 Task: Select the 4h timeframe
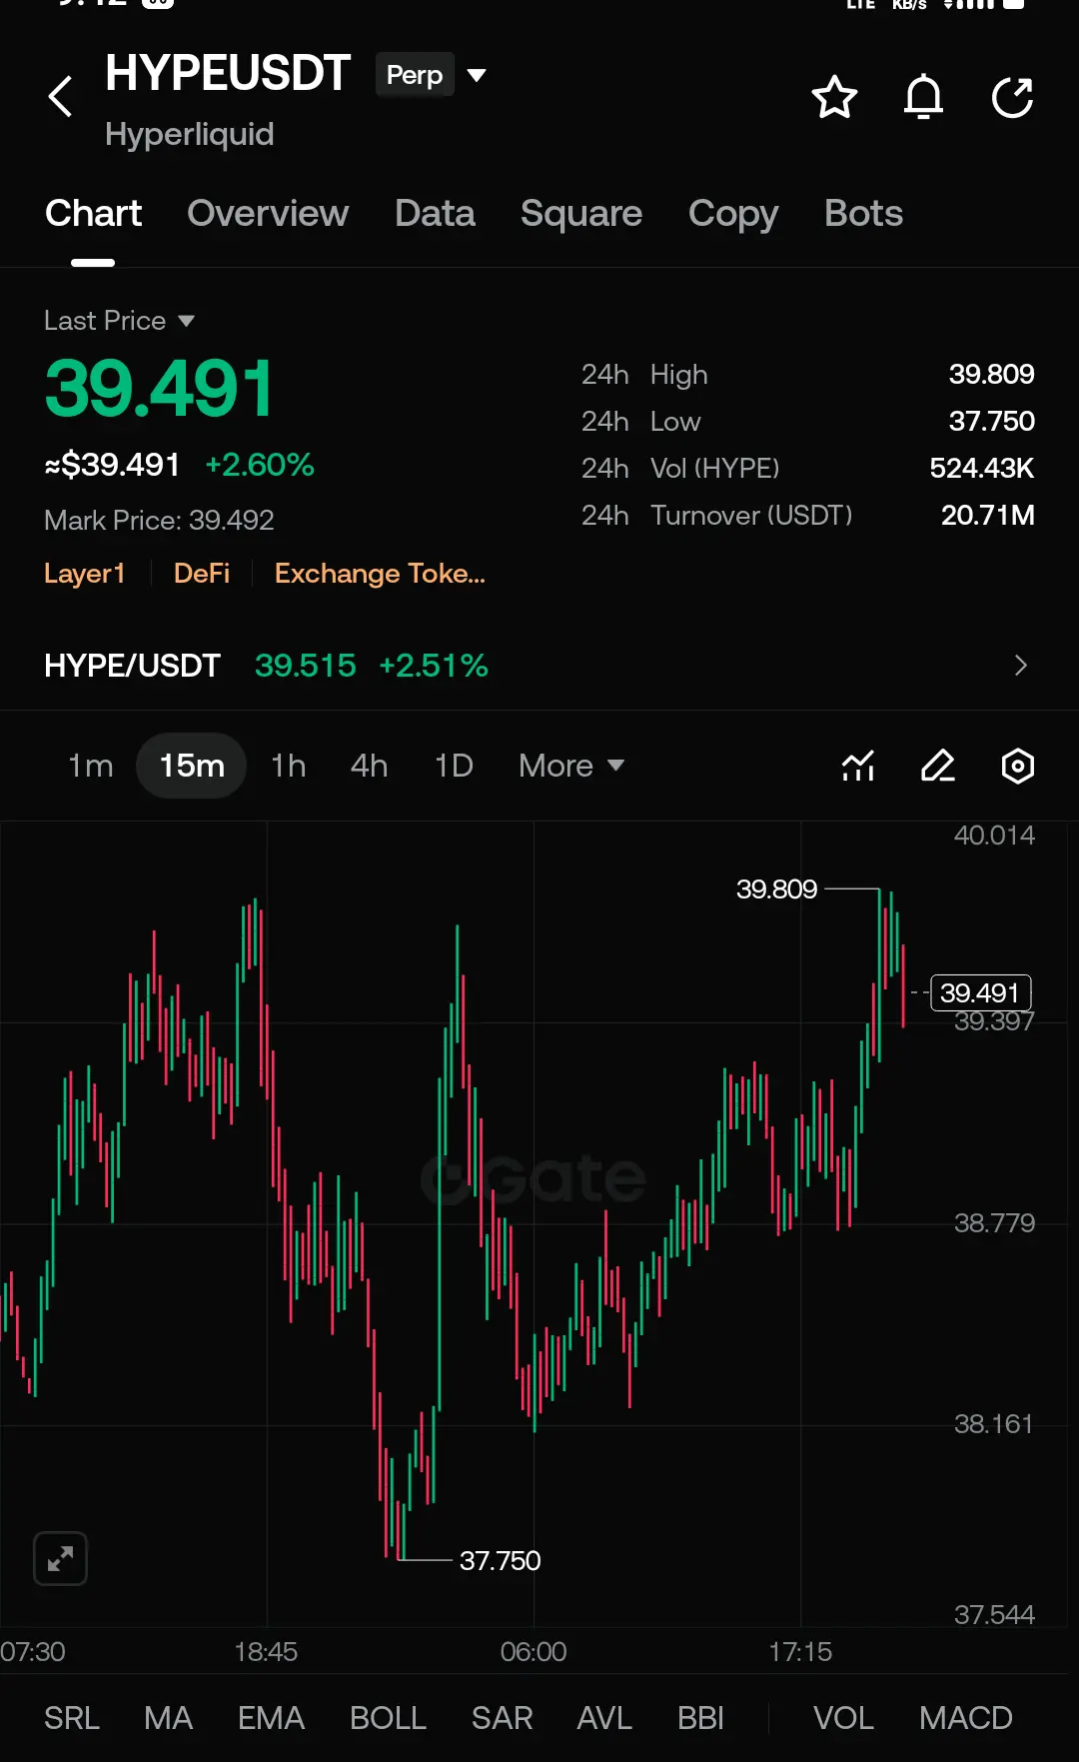click(369, 766)
